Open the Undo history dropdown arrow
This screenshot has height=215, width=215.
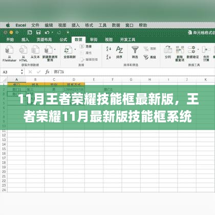pyautogui.click(x=52, y=32)
